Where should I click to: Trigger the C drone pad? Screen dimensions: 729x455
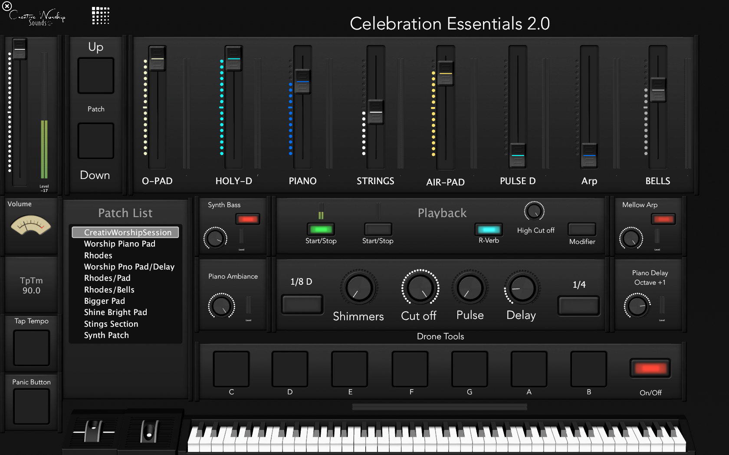click(x=231, y=369)
